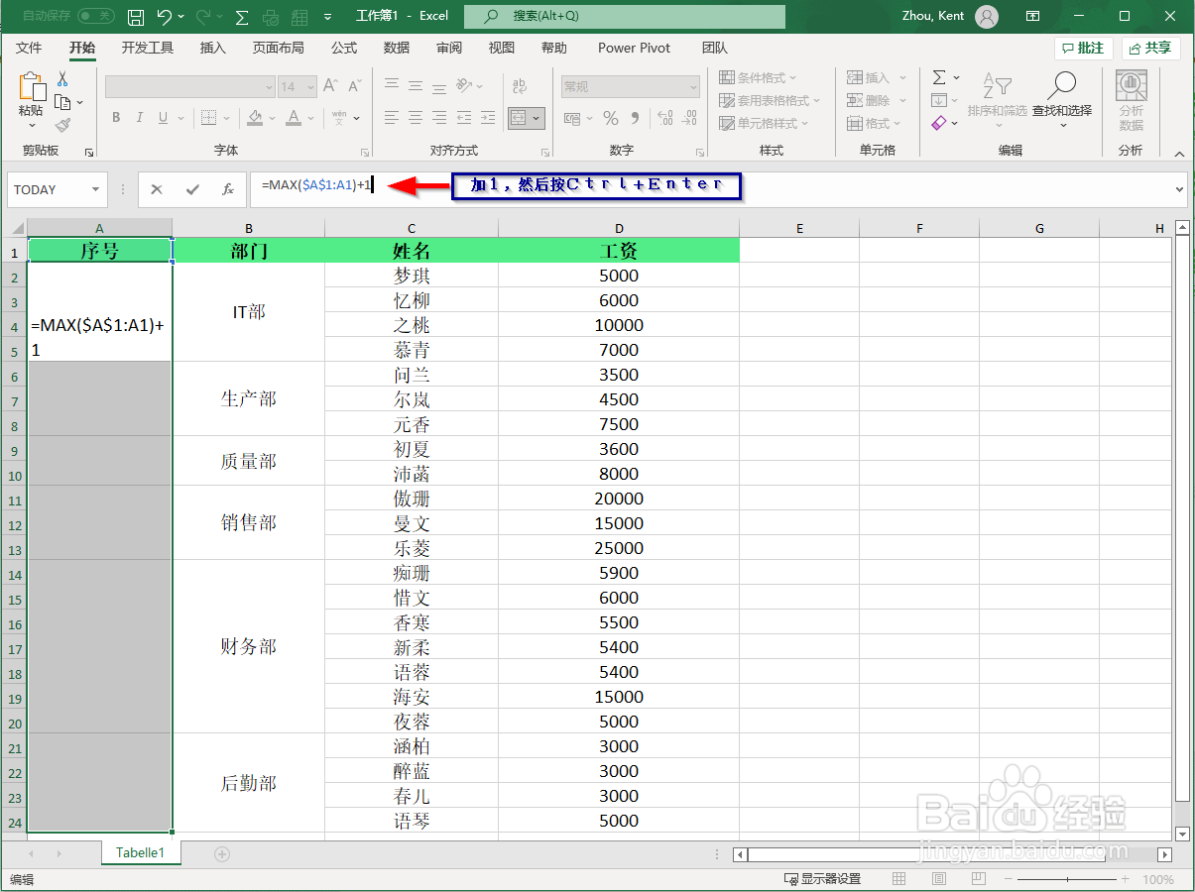
Task: Confirm entry with formula bar checkmark
Action: click(x=192, y=189)
